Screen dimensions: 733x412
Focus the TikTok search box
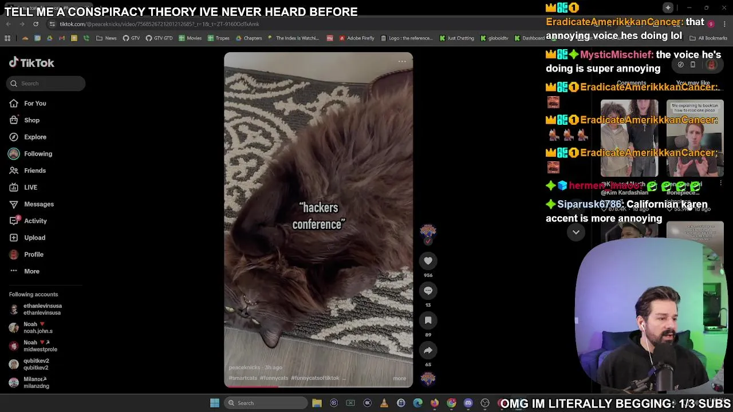click(46, 84)
